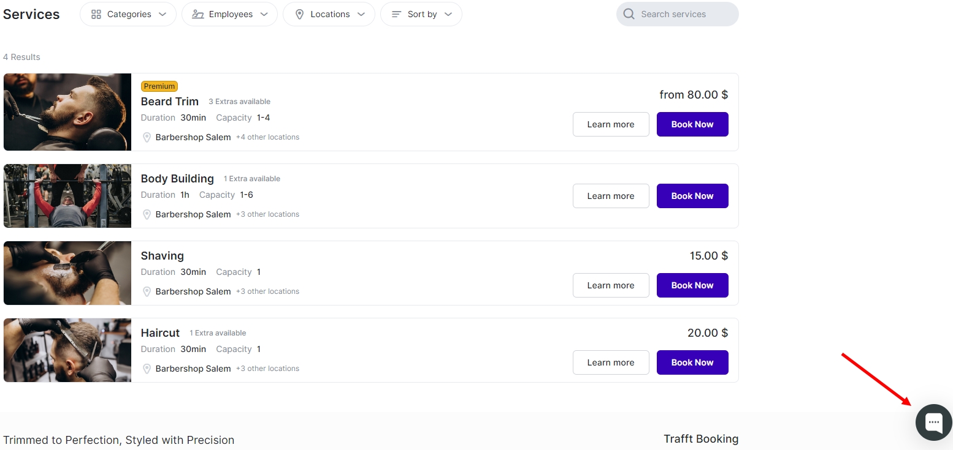Open the Categories filter dropdown
Image resolution: width=953 pixels, height=450 pixels.
(x=128, y=14)
